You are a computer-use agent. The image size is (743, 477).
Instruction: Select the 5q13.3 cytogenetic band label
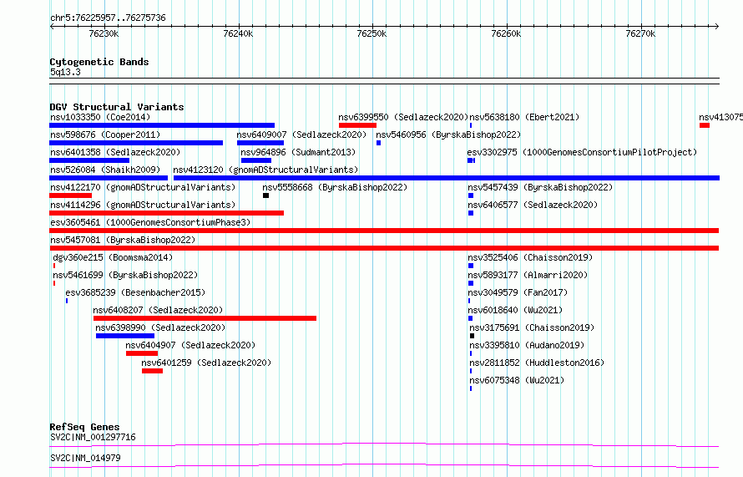click(65, 72)
